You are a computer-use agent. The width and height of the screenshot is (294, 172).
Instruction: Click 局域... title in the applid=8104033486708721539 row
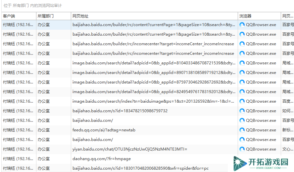coord(288,63)
